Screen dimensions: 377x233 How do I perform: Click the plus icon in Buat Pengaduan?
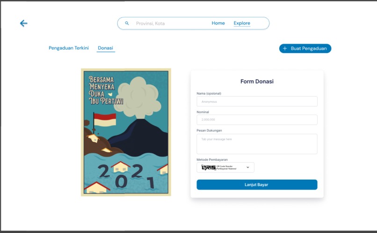[x=285, y=48]
